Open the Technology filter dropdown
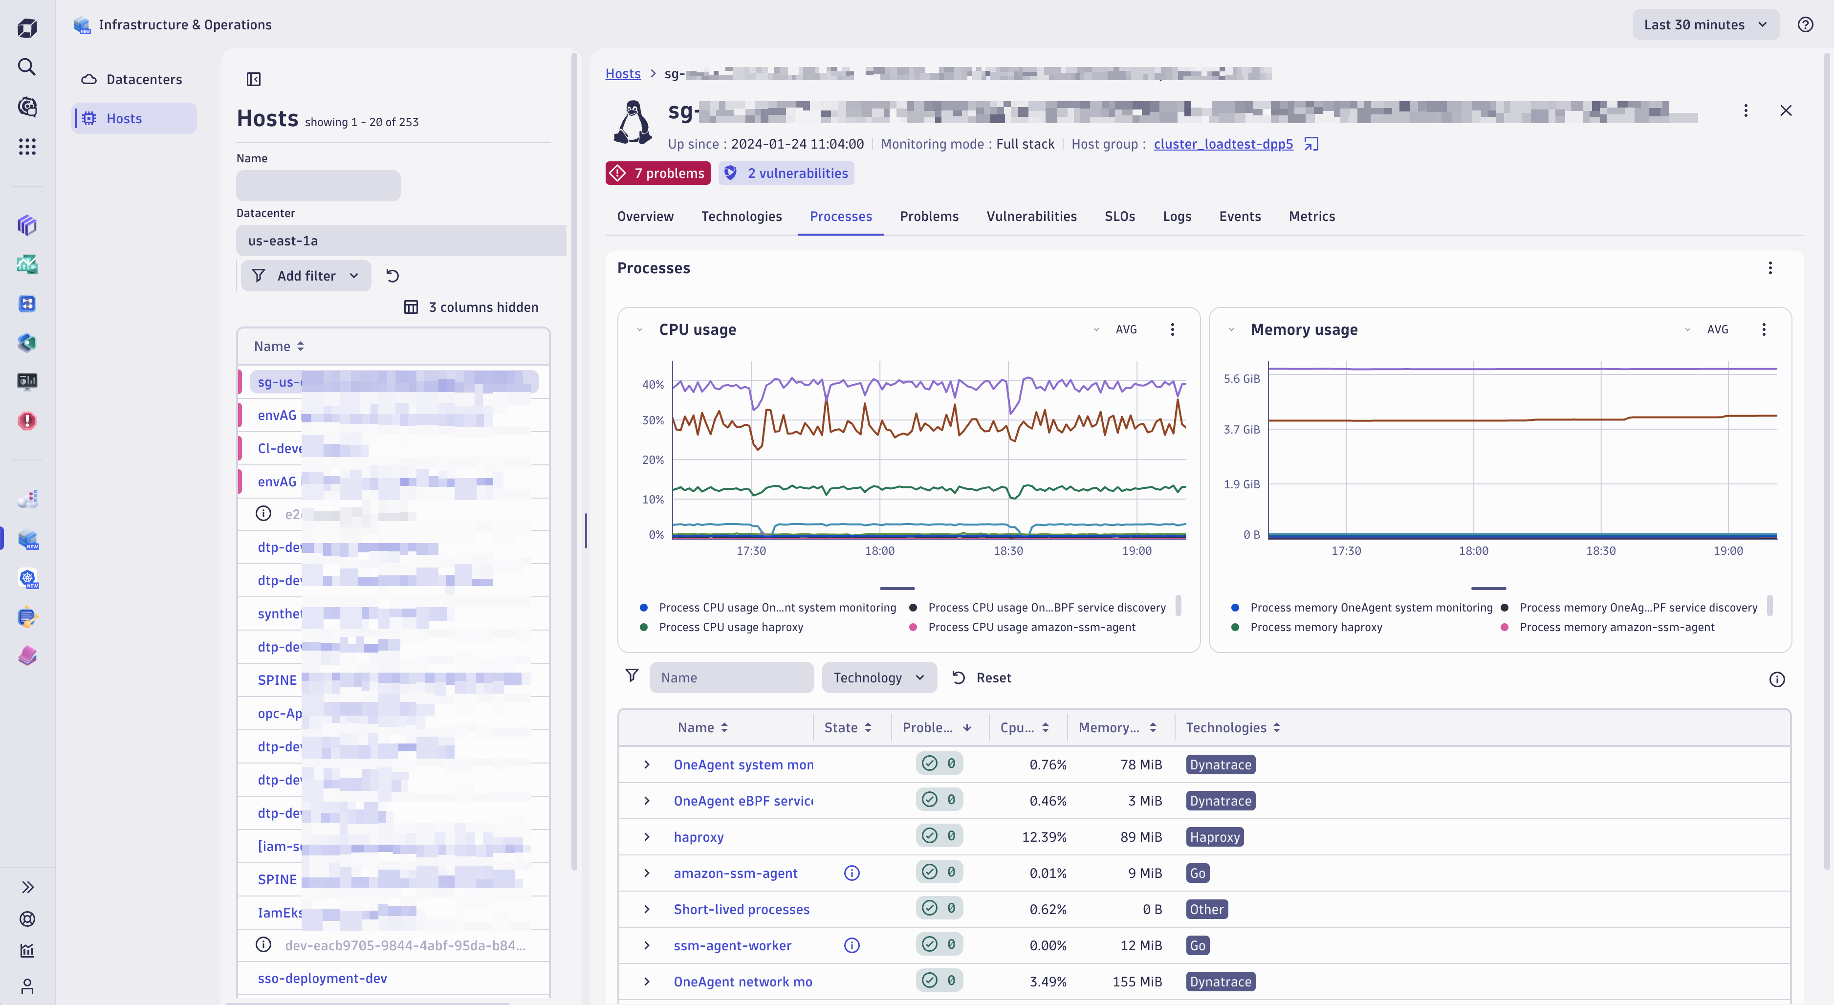This screenshot has height=1005, width=1834. point(879,677)
